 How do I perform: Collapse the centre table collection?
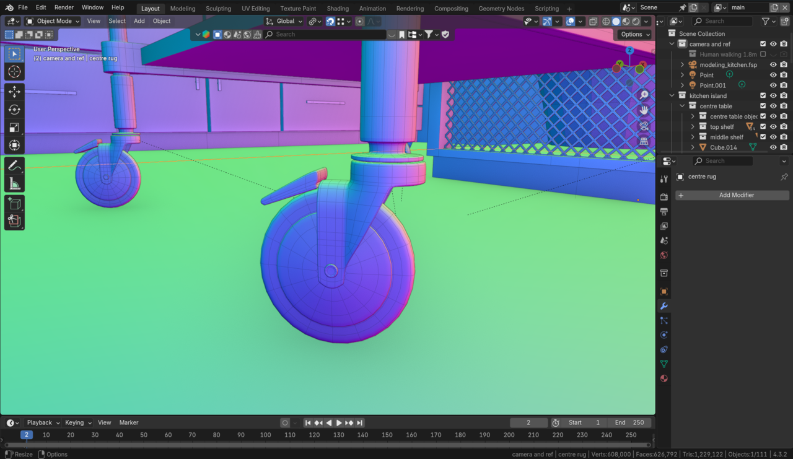(x=683, y=106)
